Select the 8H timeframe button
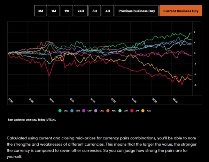 click(94, 11)
